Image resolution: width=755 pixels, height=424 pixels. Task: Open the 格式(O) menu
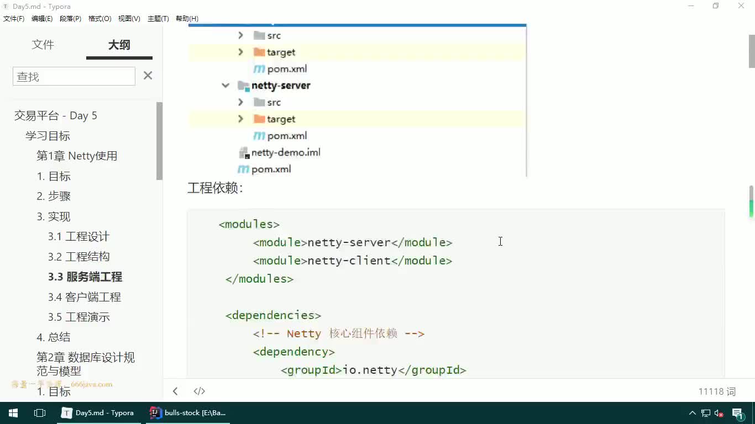coord(100,19)
